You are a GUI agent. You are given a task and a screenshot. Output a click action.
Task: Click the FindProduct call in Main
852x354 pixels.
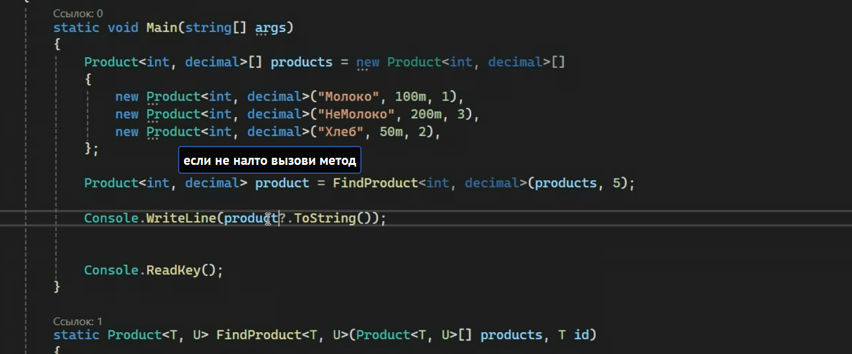pos(375,183)
